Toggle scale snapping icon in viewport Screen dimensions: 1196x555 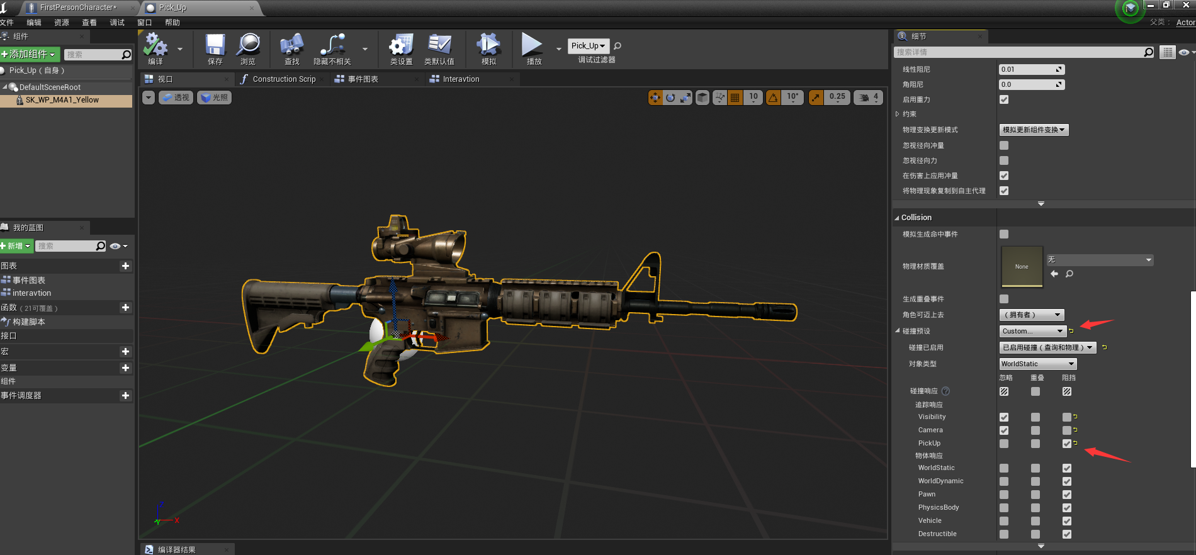816,98
